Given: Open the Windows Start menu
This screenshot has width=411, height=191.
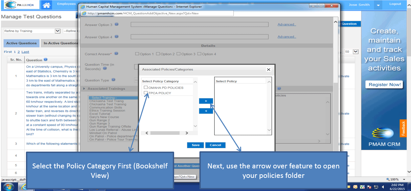Looking at the screenshot, I should [x=9, y=187].
